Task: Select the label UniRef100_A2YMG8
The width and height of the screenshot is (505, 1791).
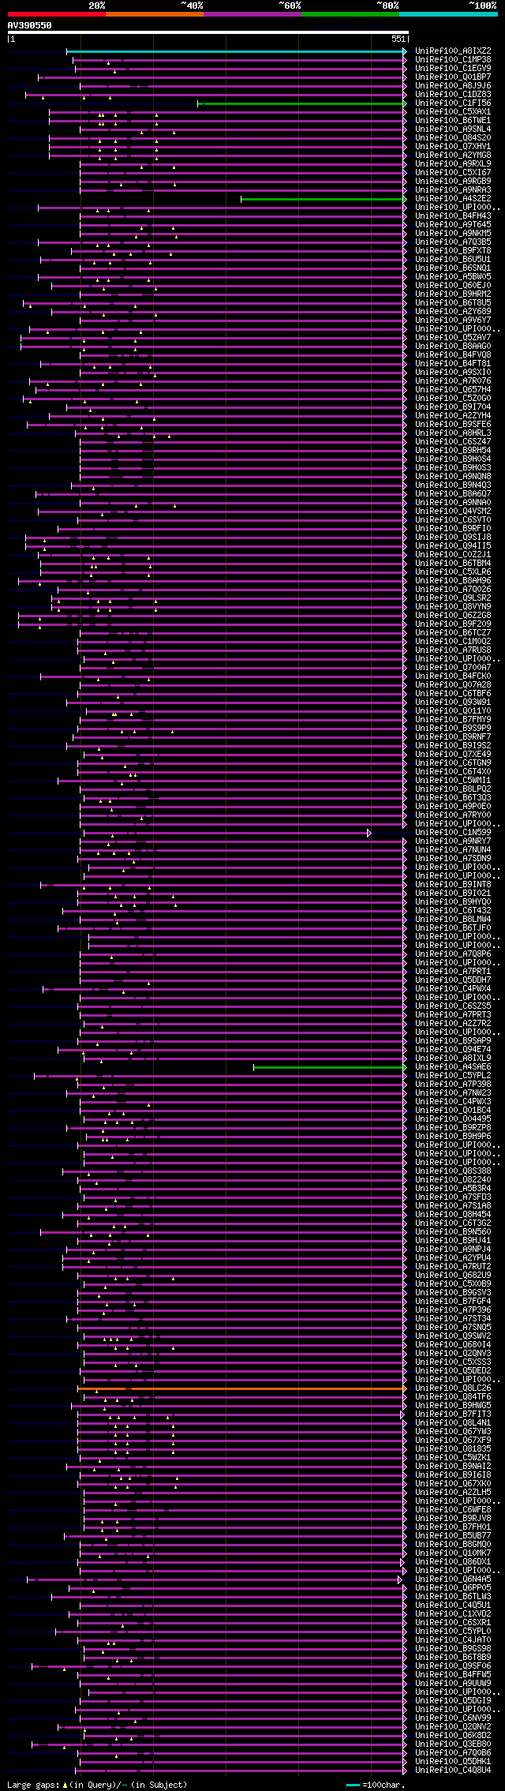Action: (453, 155)
